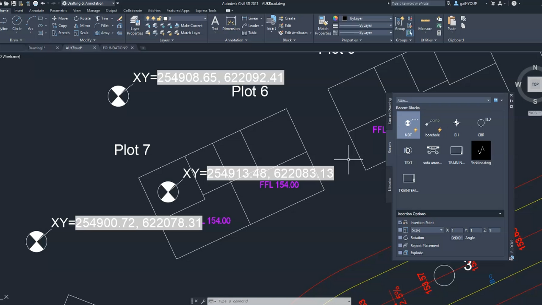Expand the Annotation panel flyout
Image resolution: width=542 pixels, height=305 pixels.
click(236, 40)
